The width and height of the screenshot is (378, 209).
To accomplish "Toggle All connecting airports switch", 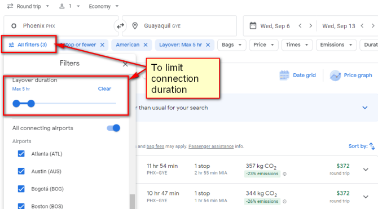I will (113, 128).
